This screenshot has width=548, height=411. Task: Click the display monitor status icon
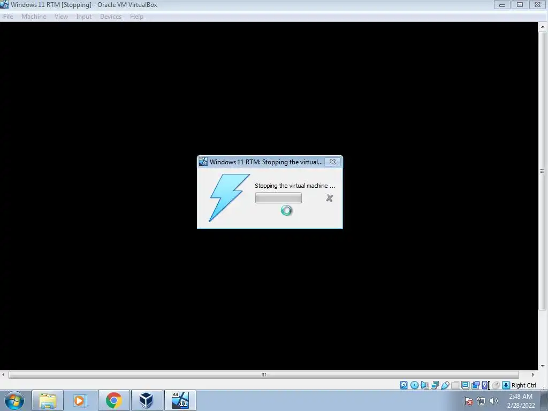pos(465,385)
